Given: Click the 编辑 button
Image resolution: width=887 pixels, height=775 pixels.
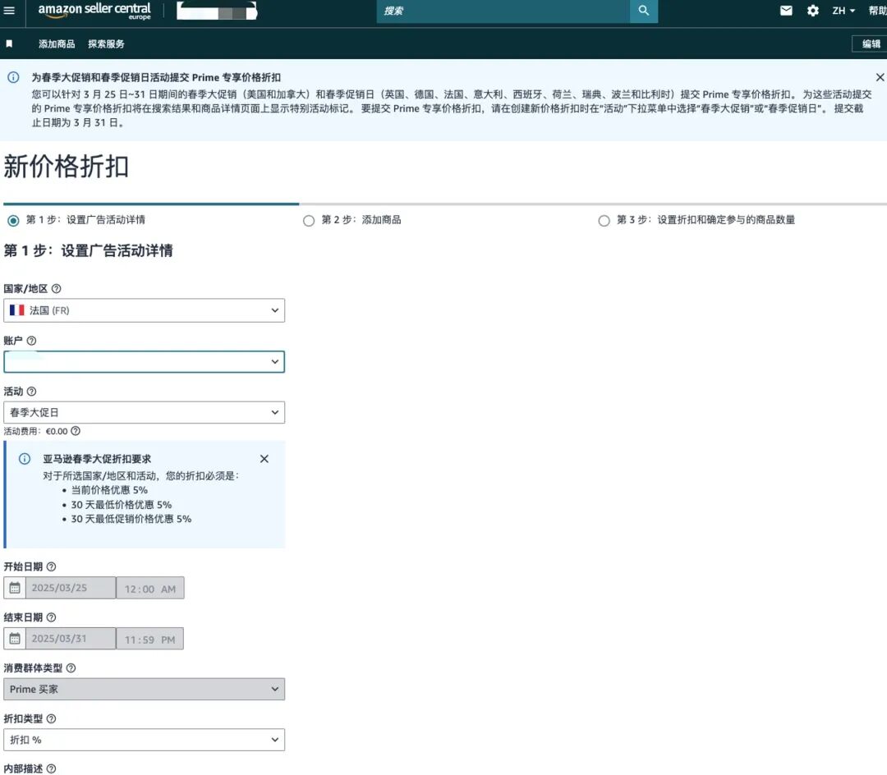Looking at the screenshot, I should pos(871,44).
